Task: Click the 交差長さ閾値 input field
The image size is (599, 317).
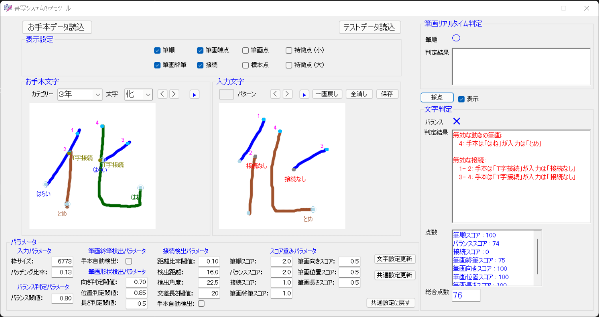Action: coord(209,293)
